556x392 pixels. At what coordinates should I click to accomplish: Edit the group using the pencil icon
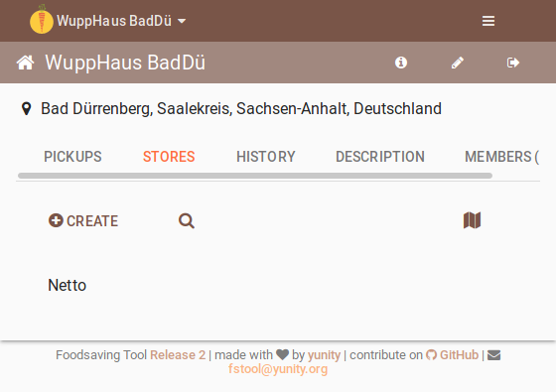coord(458,63)
